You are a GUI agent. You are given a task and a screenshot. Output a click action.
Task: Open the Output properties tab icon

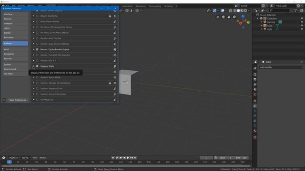pyautogui.click(x=255, y=79)
